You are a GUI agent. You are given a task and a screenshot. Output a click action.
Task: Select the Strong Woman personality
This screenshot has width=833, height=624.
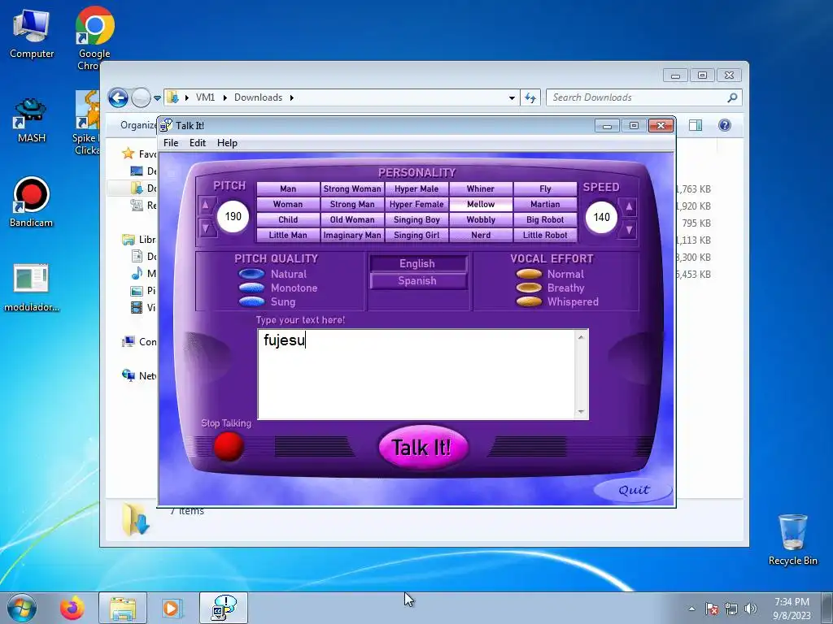tap(352, 188)
